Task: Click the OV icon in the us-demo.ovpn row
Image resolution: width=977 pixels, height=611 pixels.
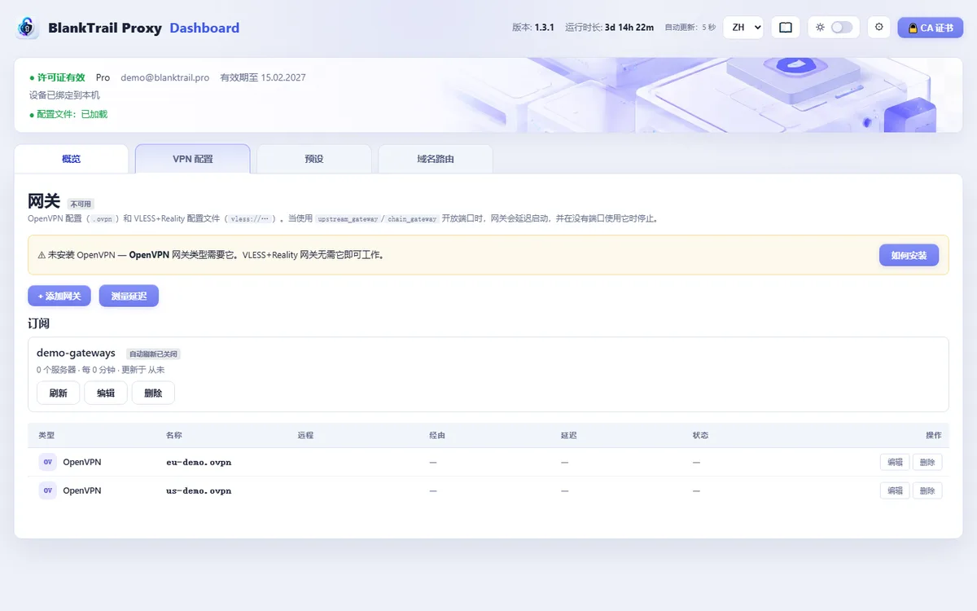Action: pos(48,490)
